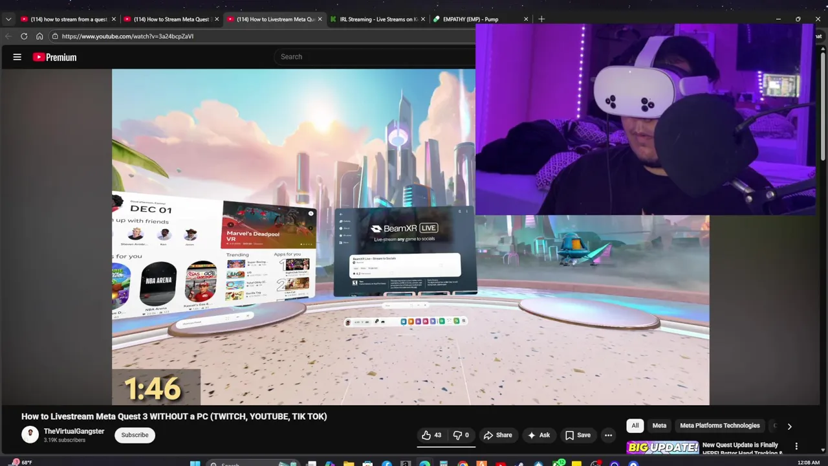View site information lock icon
Image resolution: width=828 pixels, height=466 pixels.
[55, 36]
